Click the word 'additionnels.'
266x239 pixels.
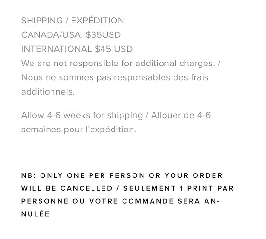point(48,92)
